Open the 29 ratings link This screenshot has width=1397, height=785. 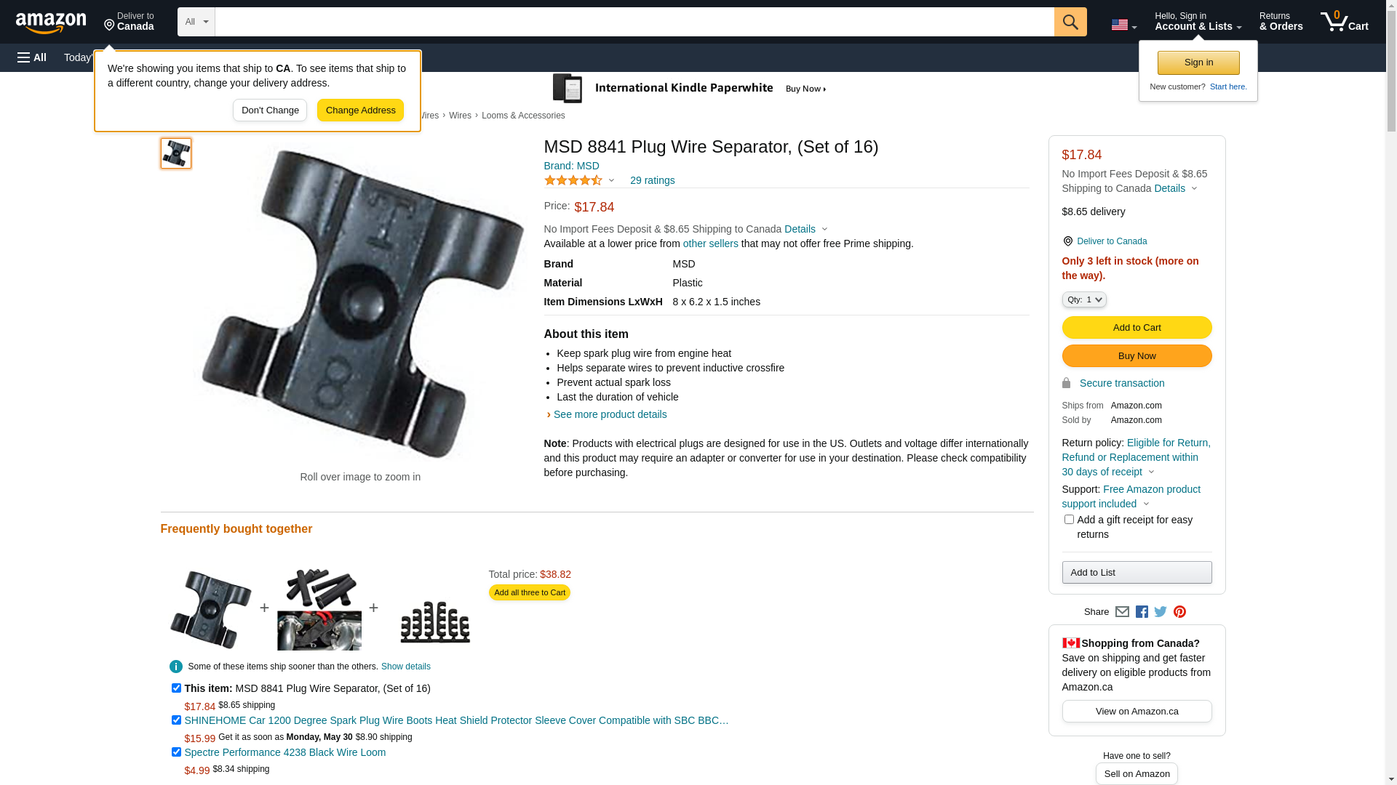click(652, 180)
